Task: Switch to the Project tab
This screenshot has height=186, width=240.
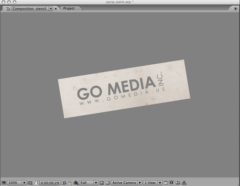Action: (69, 8)
